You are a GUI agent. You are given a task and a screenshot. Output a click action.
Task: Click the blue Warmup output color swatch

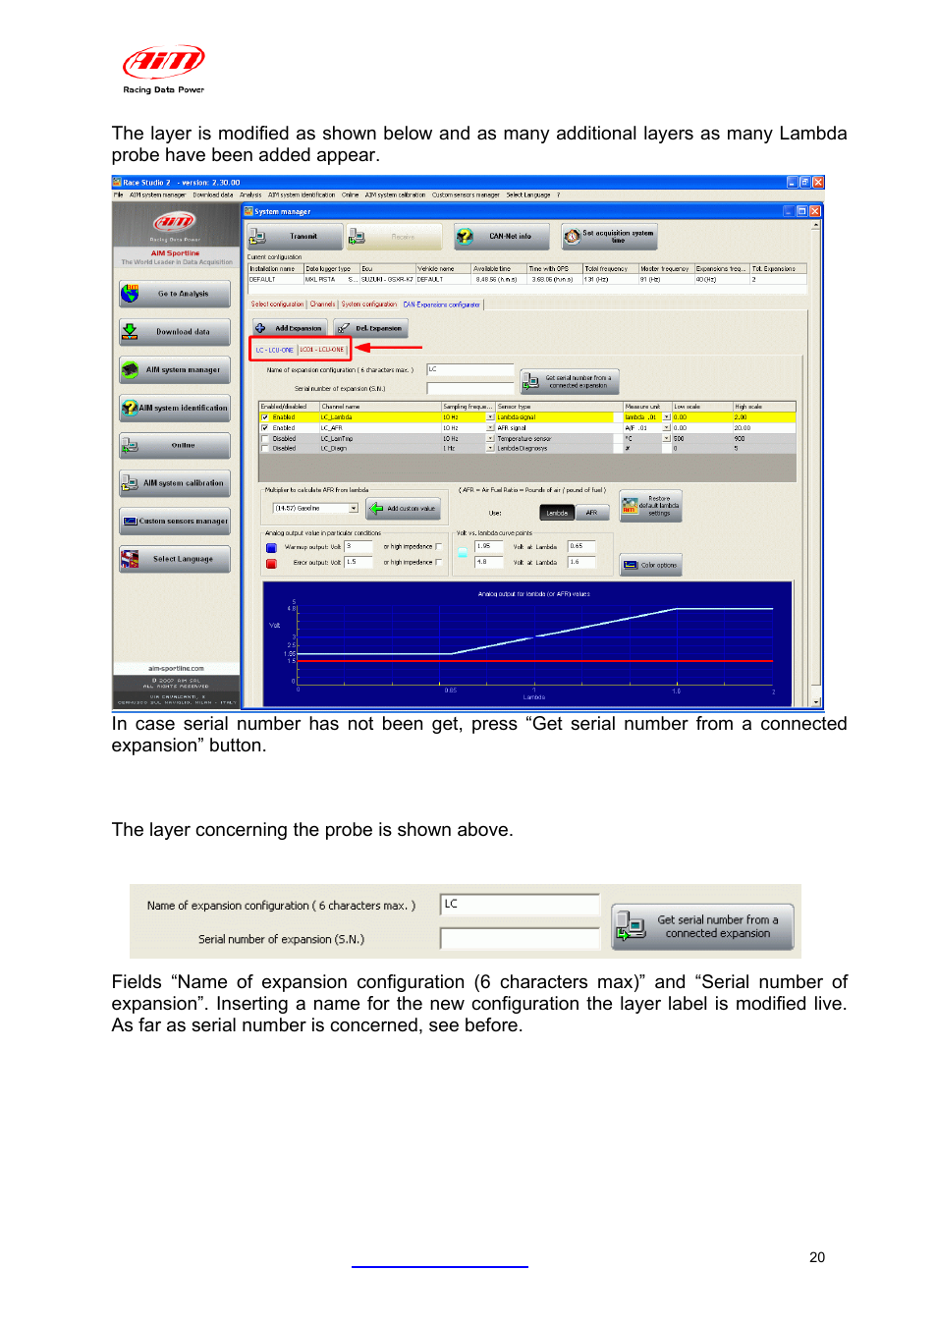pyautogui.click(x=271, y=547)
